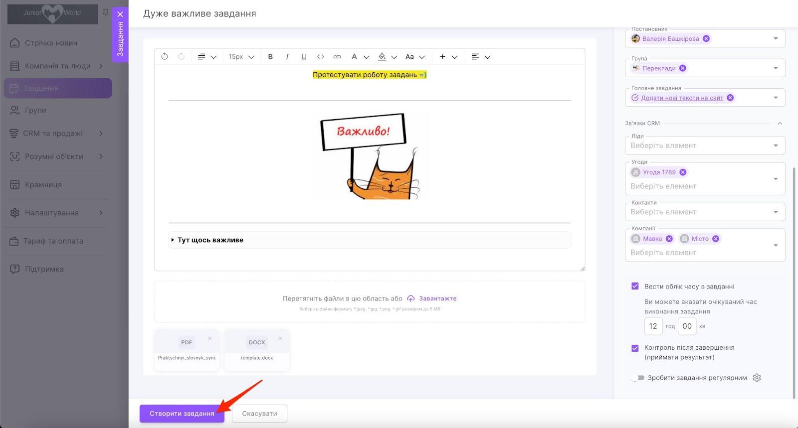Remove the Переклади group tag

tap(683, 68)
